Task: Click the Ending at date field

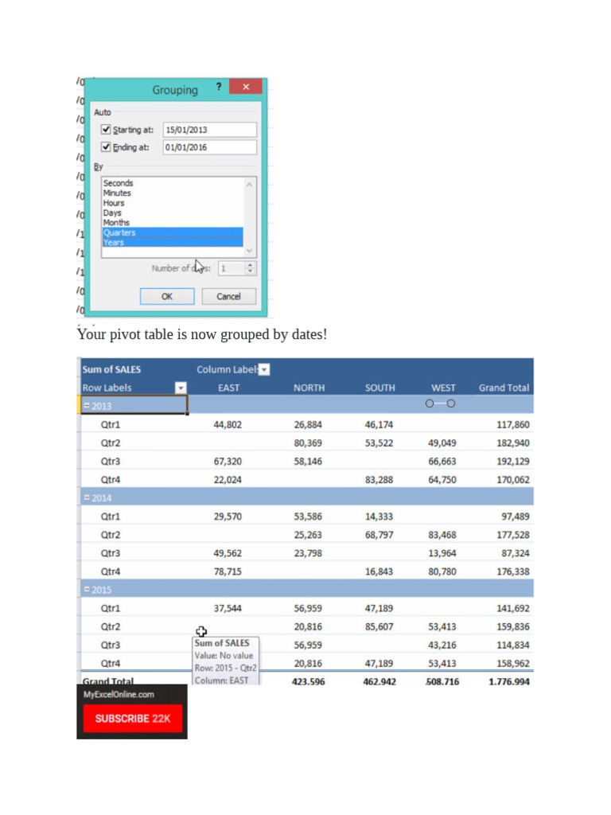Action: 209,147
